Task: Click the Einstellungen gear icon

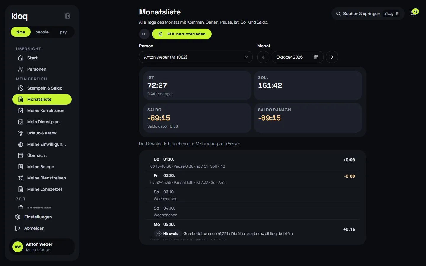Action: tap(18, 217)
